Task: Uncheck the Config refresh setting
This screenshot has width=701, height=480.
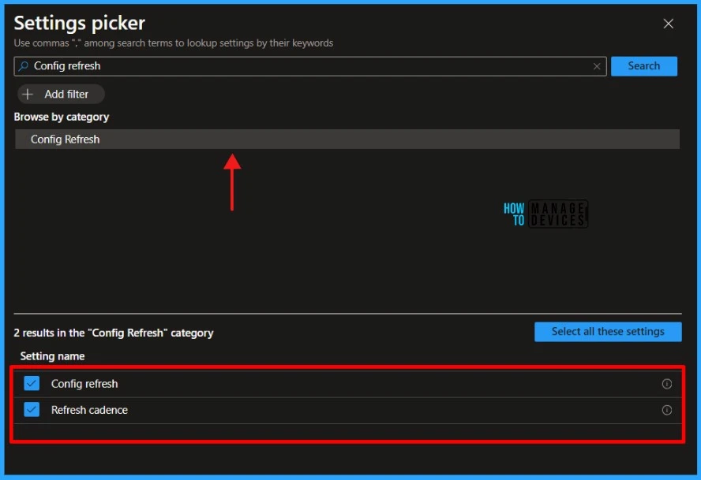Action: coord(32,383)
